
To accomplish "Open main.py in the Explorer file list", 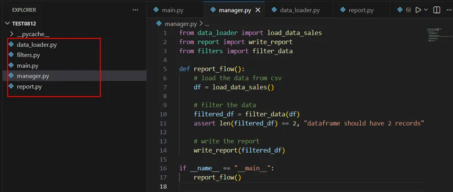I will click(x=27, y=65).
